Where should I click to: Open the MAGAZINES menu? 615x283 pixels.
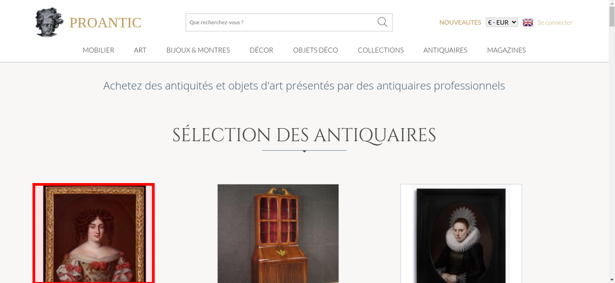click(x=506, y=50)
